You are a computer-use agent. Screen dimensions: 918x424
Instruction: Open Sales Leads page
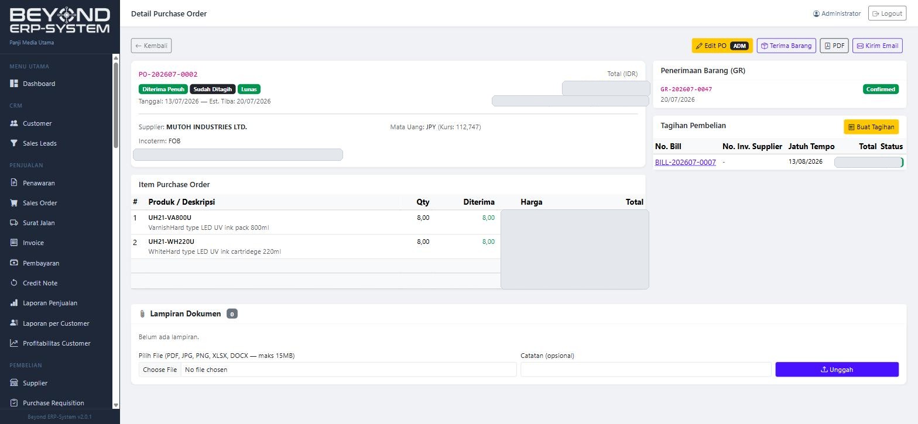[x=56, y=143]
